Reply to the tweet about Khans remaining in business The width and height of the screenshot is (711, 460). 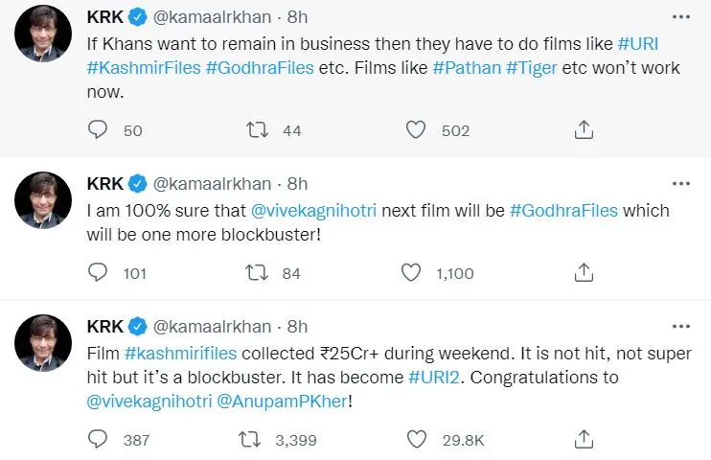[x=98, y=129]
